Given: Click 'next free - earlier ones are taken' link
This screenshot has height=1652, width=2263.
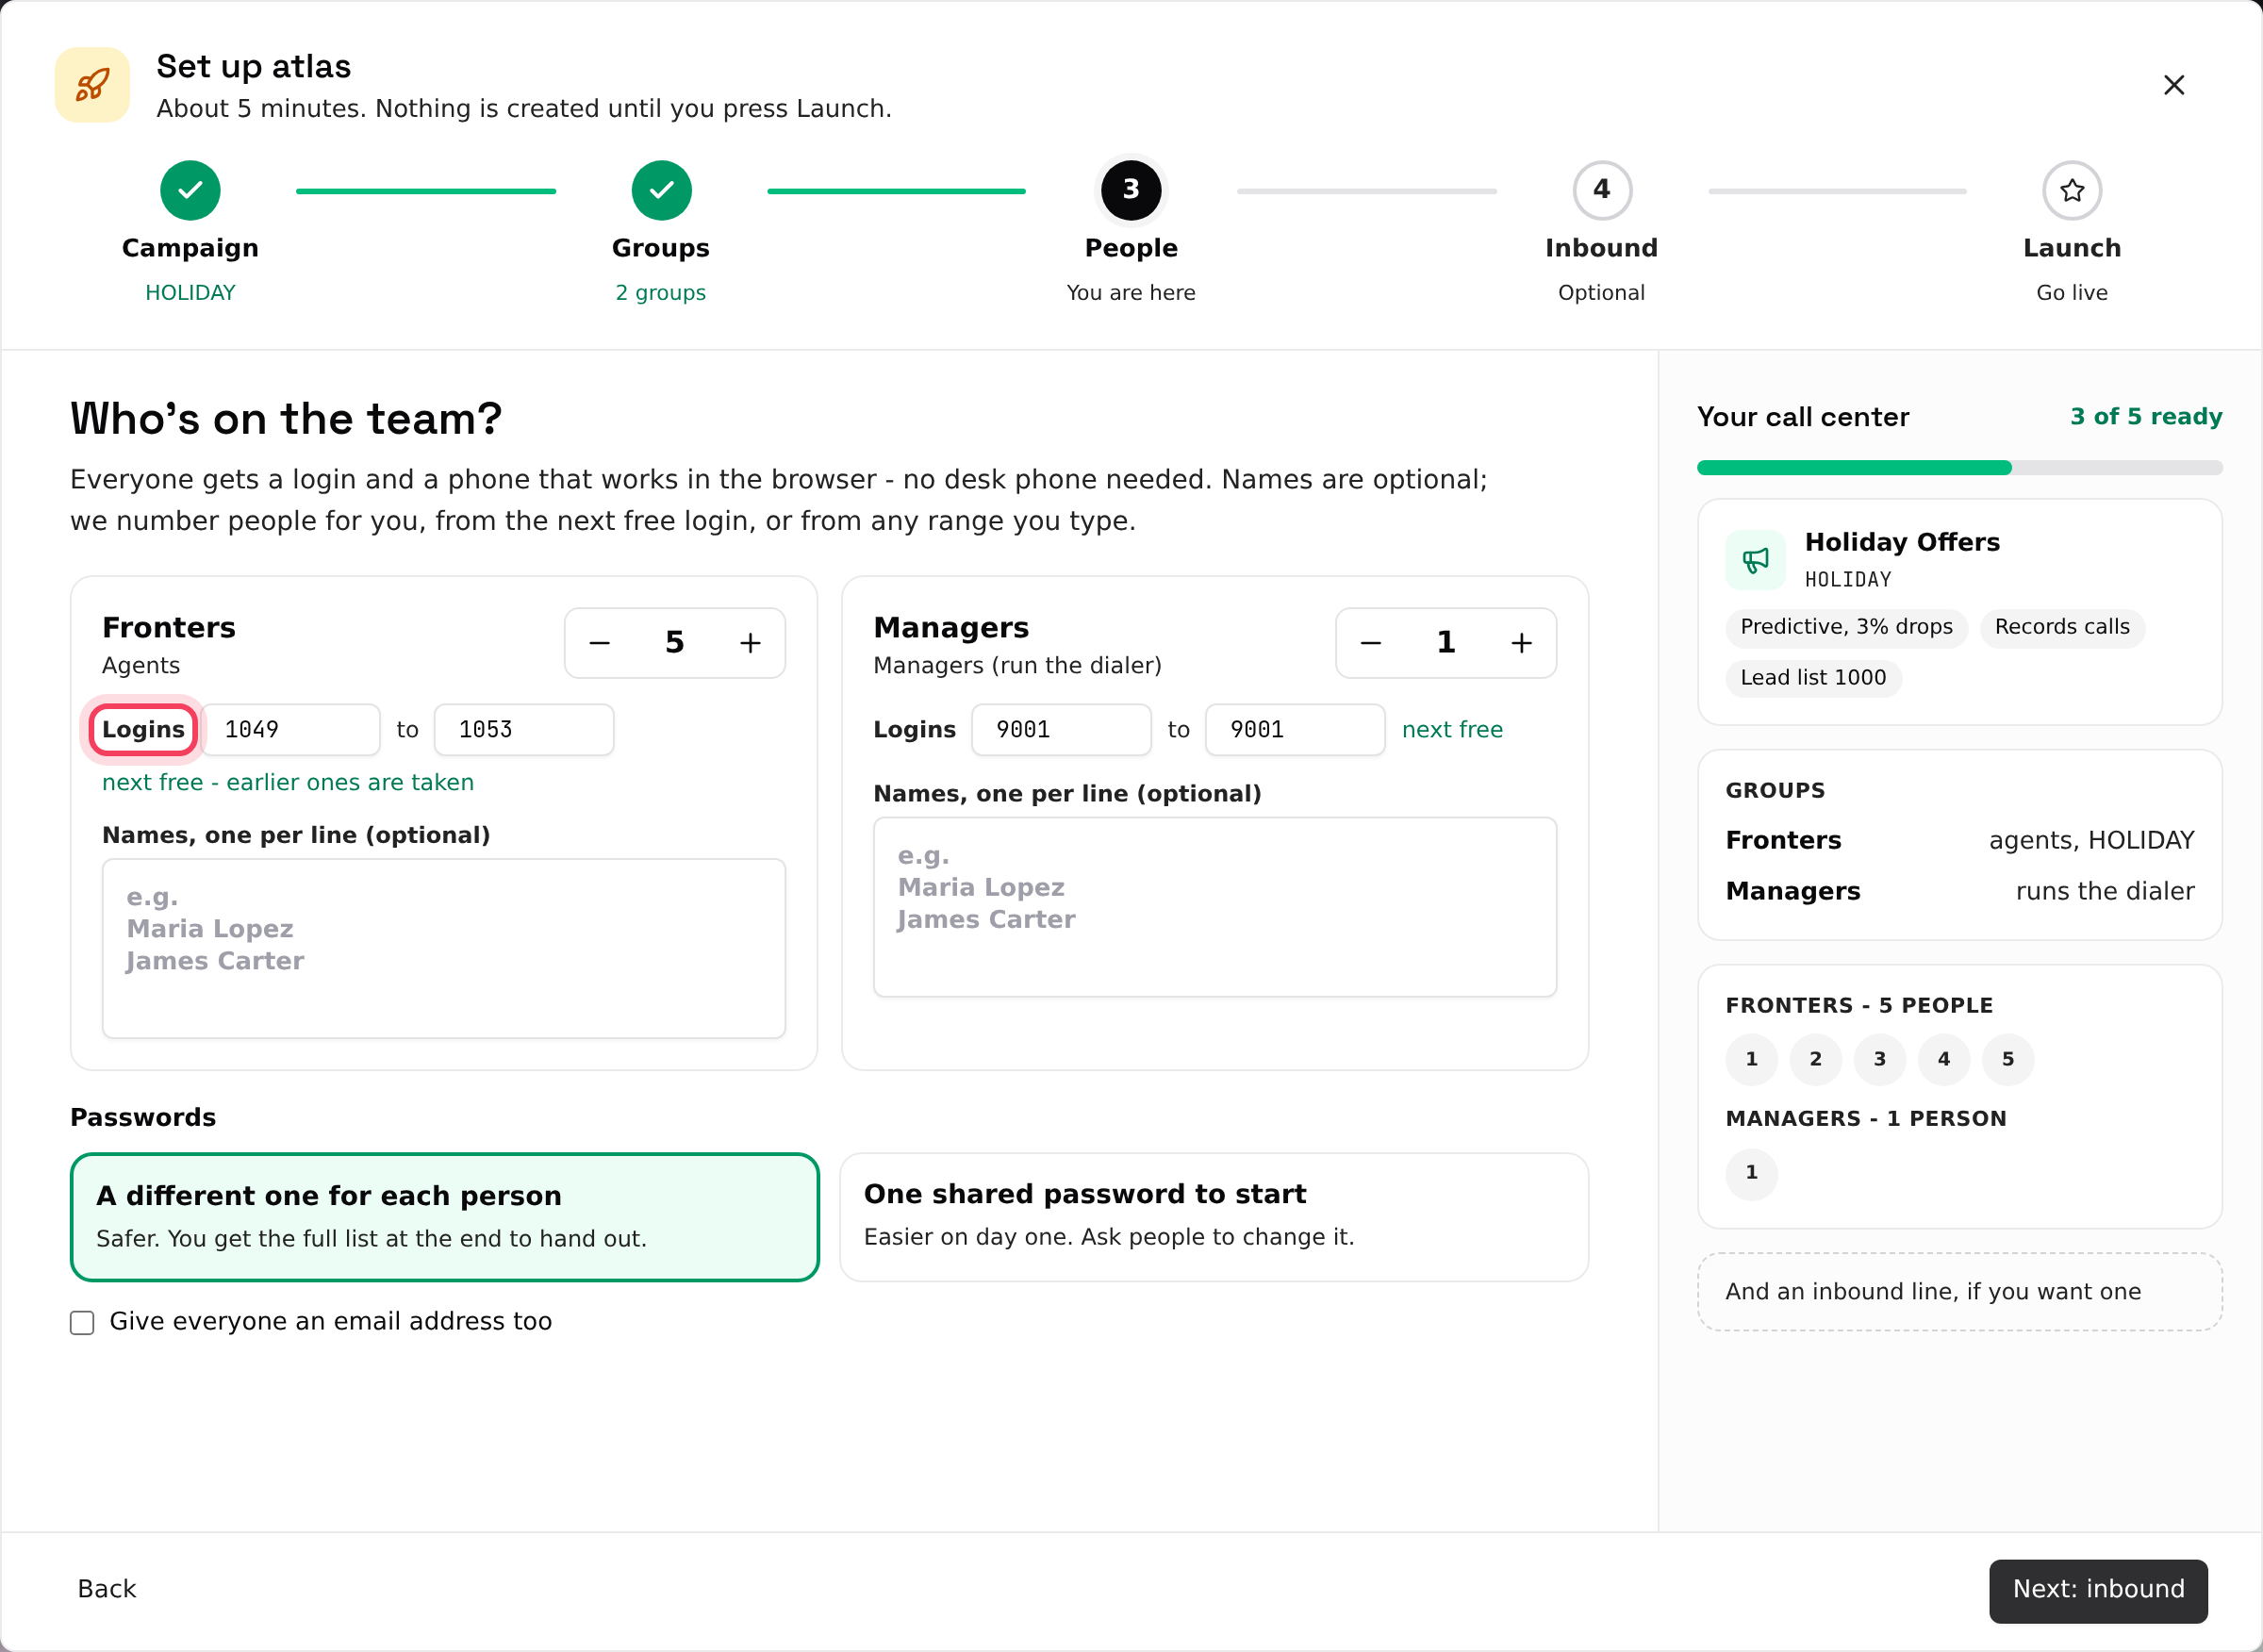Looking at the screenshot, I should point(288,782).
